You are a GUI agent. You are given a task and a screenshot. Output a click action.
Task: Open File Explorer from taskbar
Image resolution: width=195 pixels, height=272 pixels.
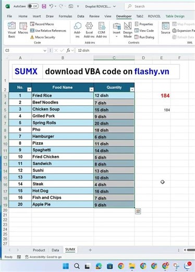pos(132,266)
